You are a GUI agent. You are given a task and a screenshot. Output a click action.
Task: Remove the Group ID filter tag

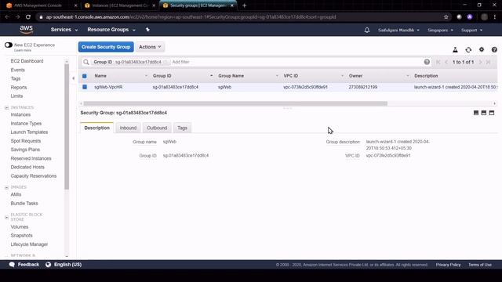166,62
